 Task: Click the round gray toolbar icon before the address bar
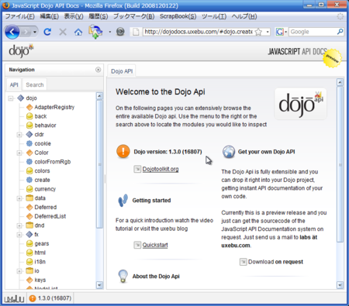pos(120,32)
